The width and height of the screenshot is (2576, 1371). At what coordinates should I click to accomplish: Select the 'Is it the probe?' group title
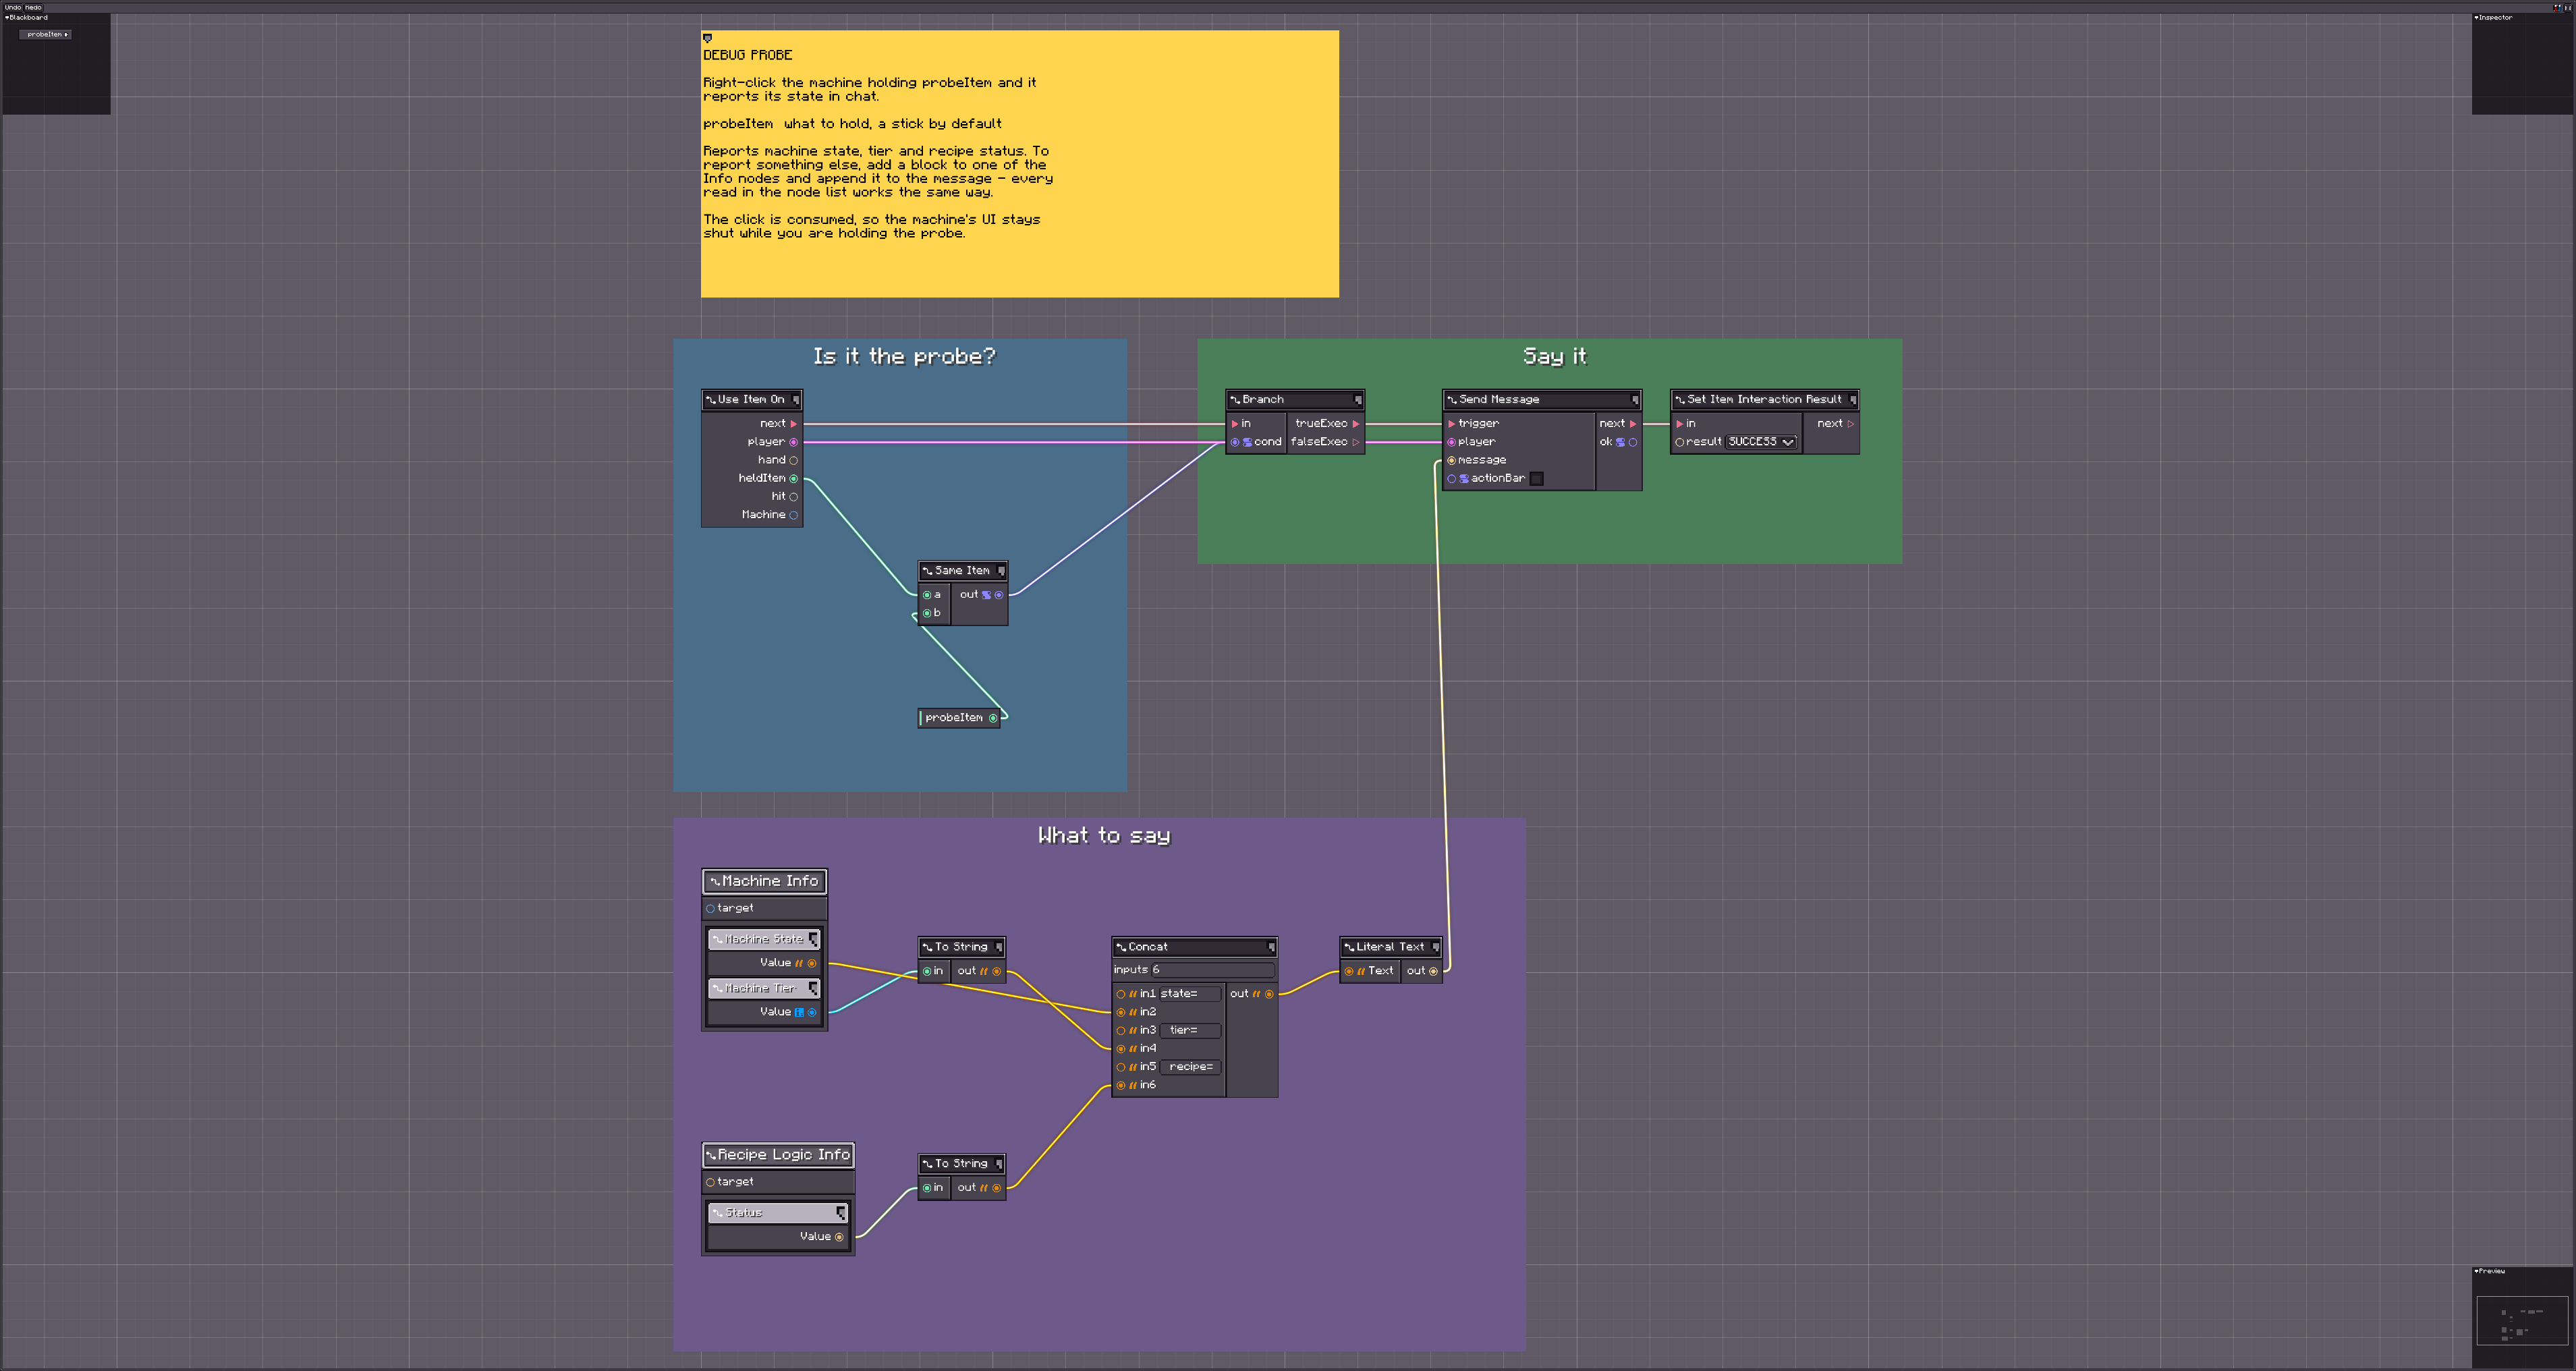[x=904, y=357]
